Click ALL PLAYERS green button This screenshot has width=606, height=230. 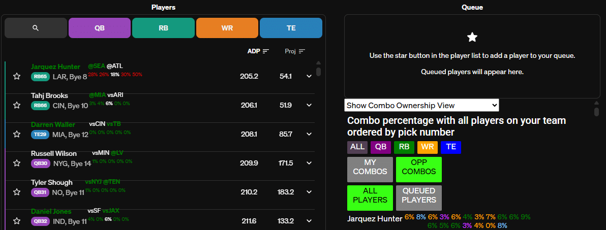point(370,198)
